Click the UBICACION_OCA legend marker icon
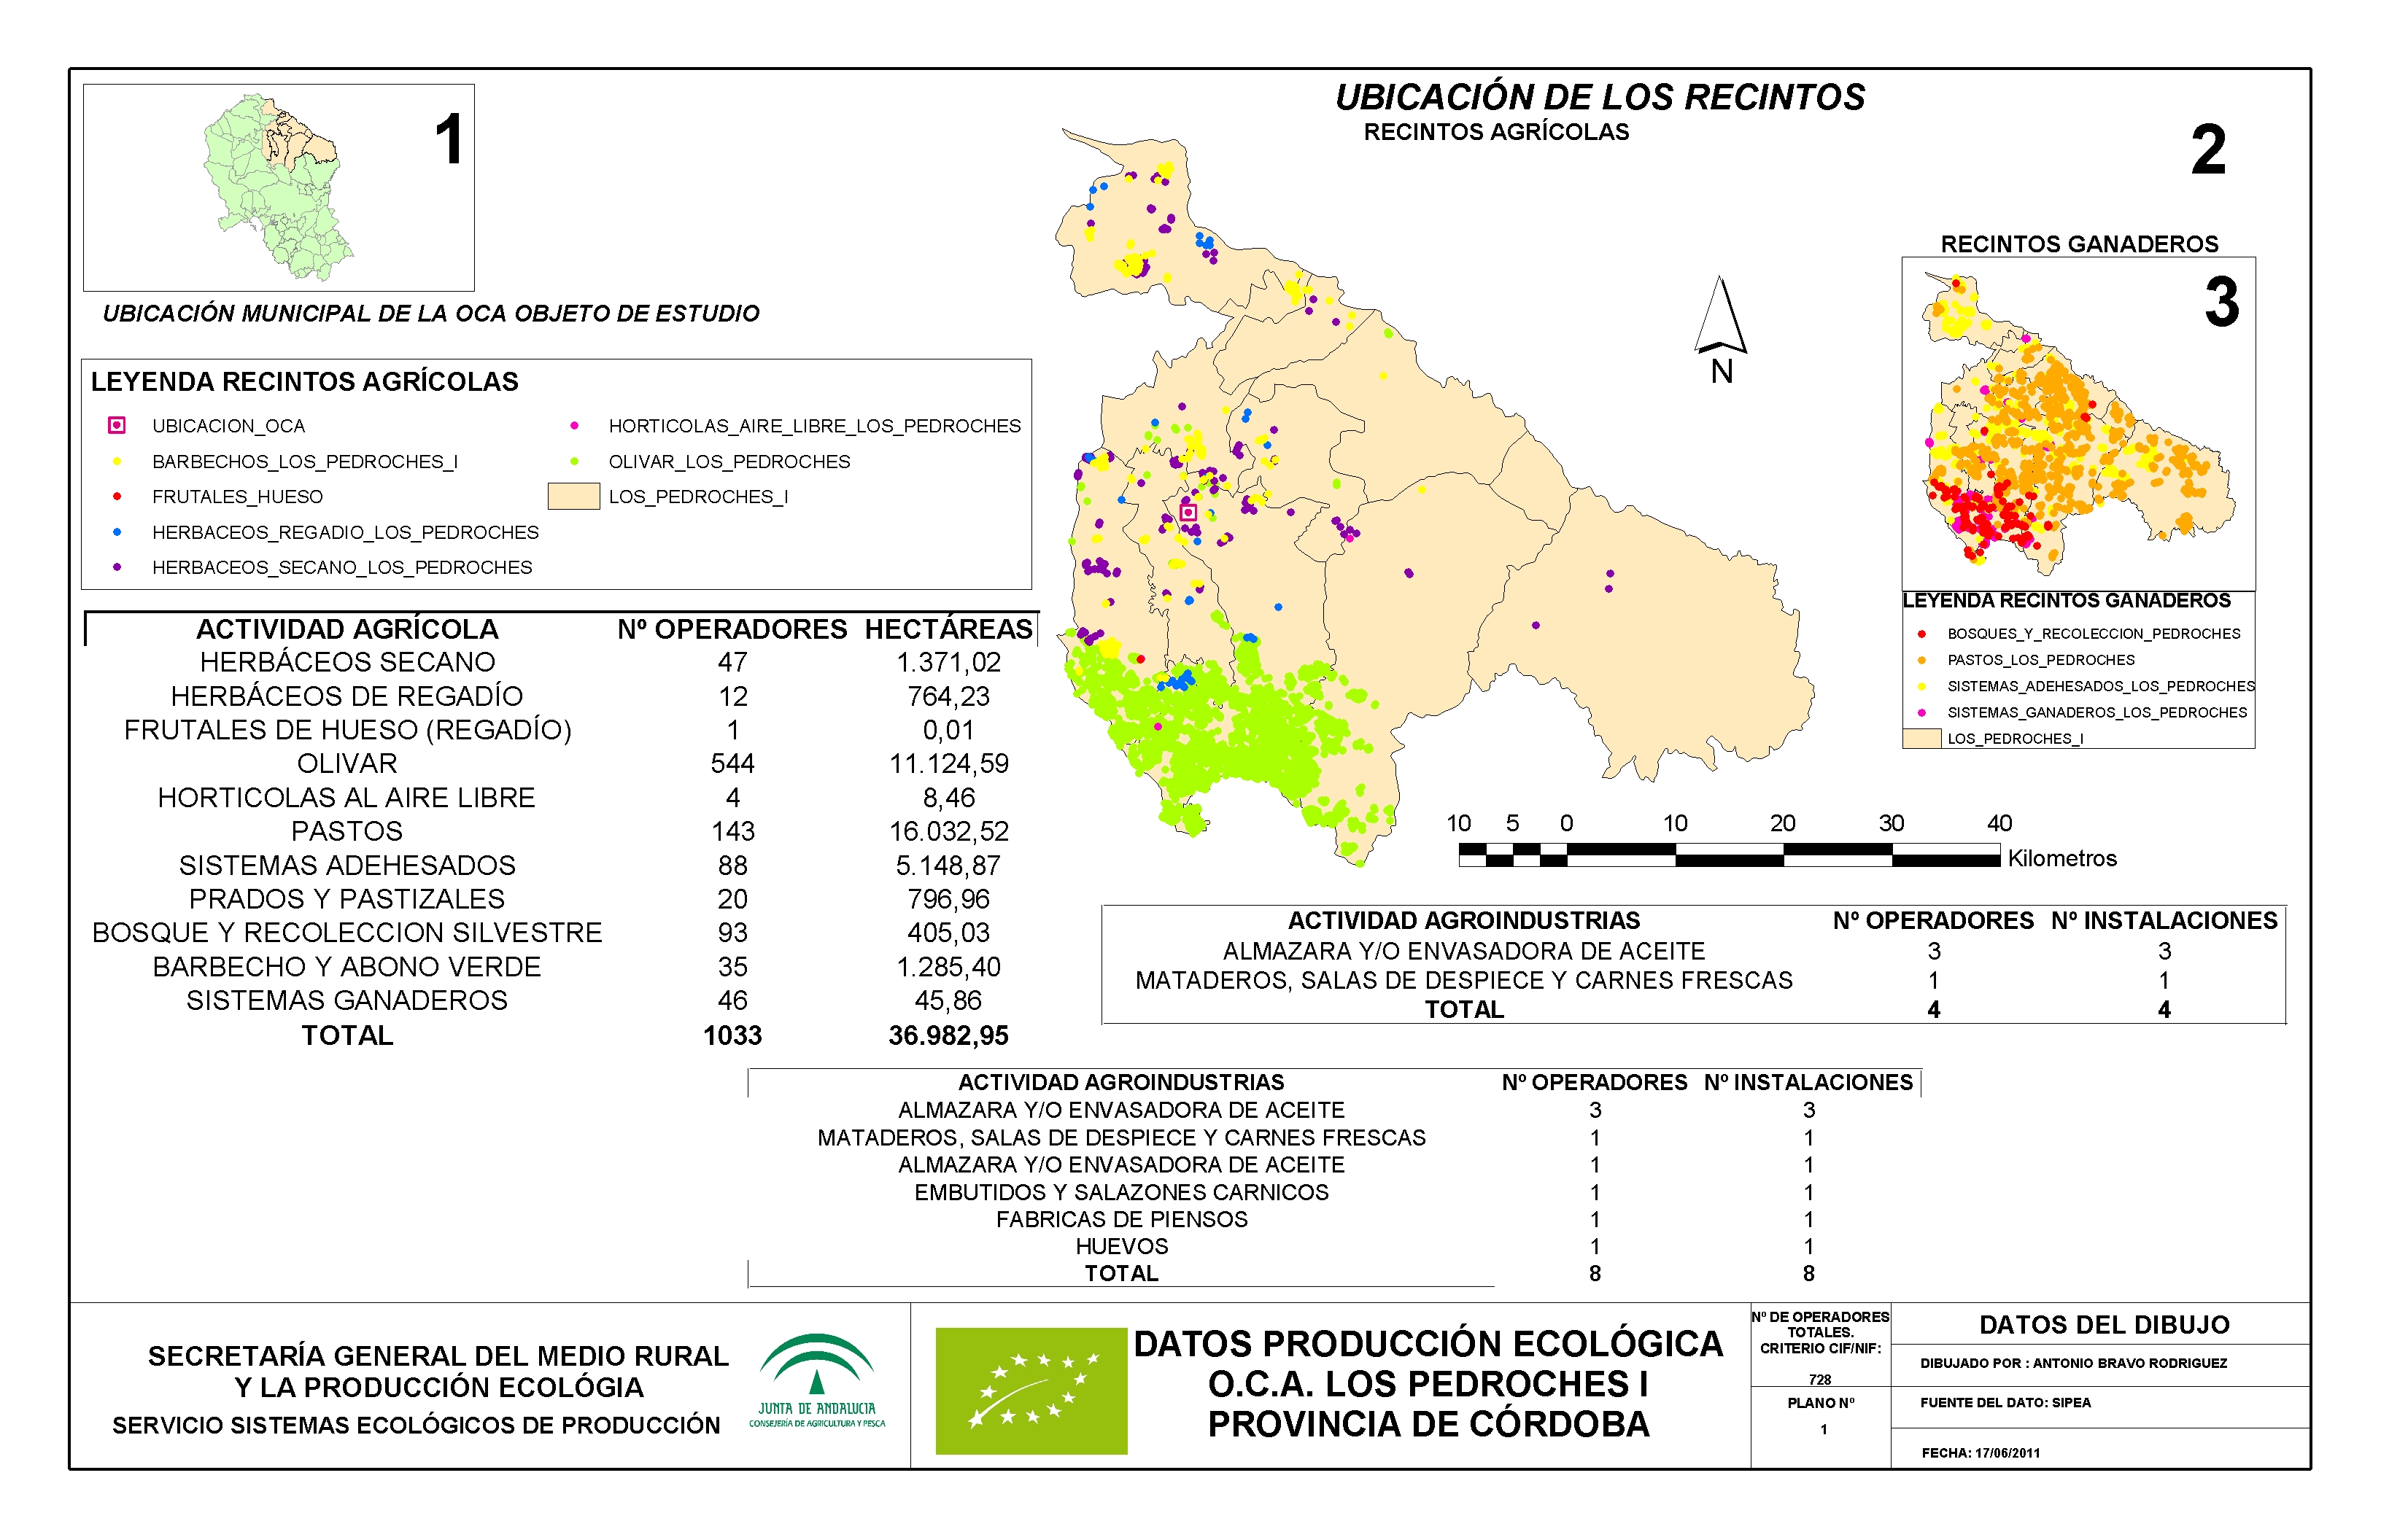The width and height of the screenshot is (2381, 1540). [x=117, y=425]
